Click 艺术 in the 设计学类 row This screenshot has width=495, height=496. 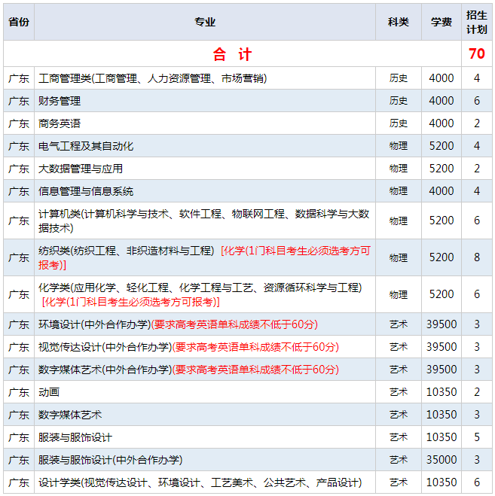tap(399, 482)
